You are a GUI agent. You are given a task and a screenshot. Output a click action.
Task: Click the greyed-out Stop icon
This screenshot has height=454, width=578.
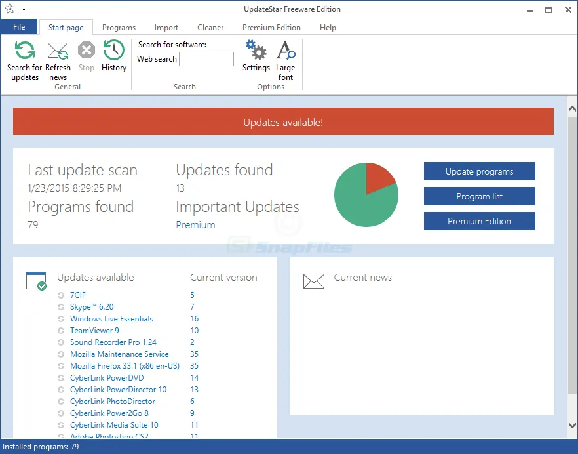87,51
